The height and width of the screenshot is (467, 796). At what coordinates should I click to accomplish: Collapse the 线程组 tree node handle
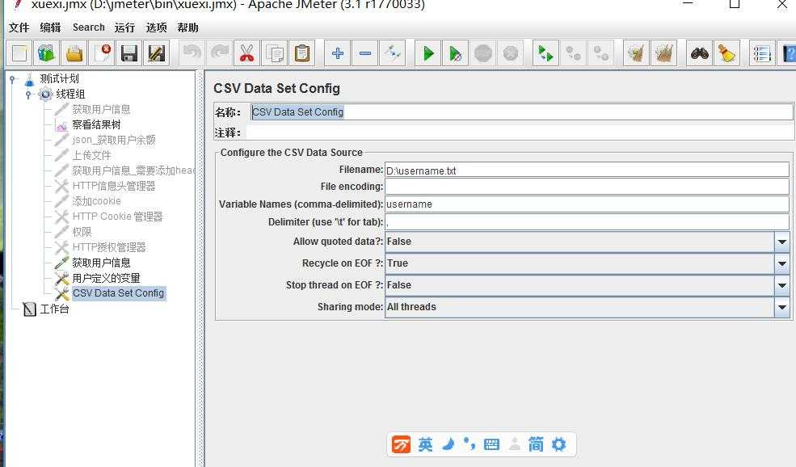pyautogui.click(x=28, y=95)
